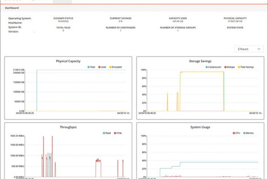The width and height of the screenshot is (268, 179).
Task: Toggle the Read series in Throughput legend
Action: tap(107, 133)
